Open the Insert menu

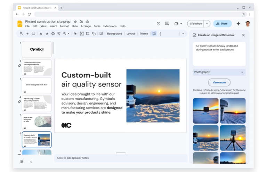tap(53, 26)
